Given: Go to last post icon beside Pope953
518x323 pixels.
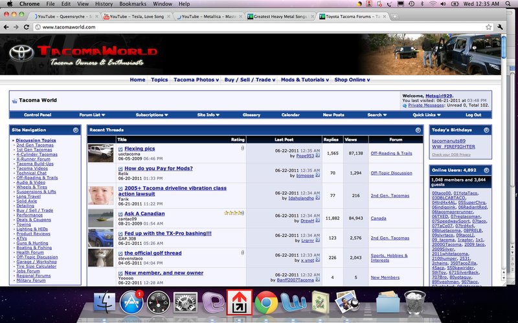Looking at the screenshot, I should point(317,156).
